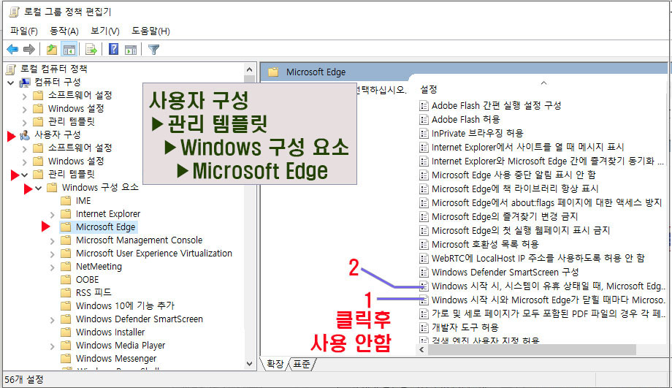Click the Export List toolbar icon
672x388 pixels.
click(x=91, y=49)
